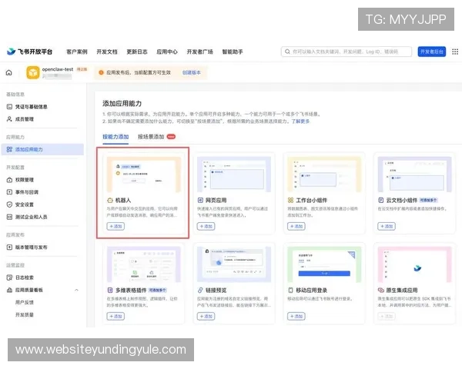This screenshot has height=369, width=462.
Task: Click the 应用质量看板 sidebar icon
Action: tap(9, 290)
